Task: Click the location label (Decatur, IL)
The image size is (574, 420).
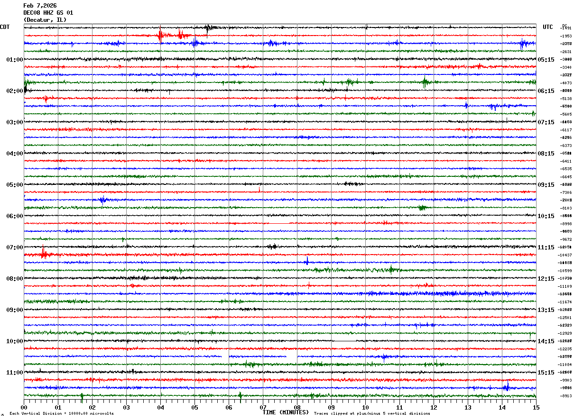Action: (x=45, y=20)
